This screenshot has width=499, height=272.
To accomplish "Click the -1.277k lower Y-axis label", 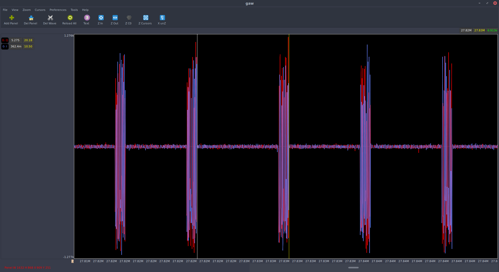I will (x=68, y=257).
